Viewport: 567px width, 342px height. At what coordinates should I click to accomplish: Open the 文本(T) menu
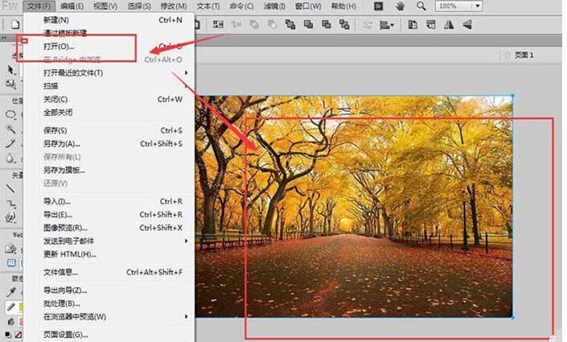coord(208,6)
